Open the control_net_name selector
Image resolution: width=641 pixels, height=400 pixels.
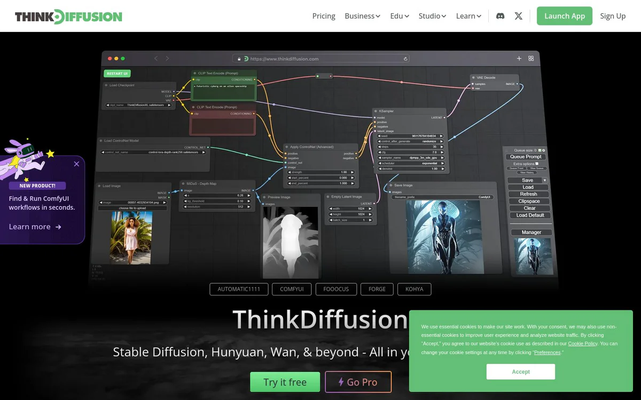[153, 152]
